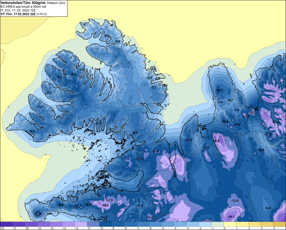Click the -5.5 temperature label
The height and width of the screenshot is (230, 286).
[149, 78]
